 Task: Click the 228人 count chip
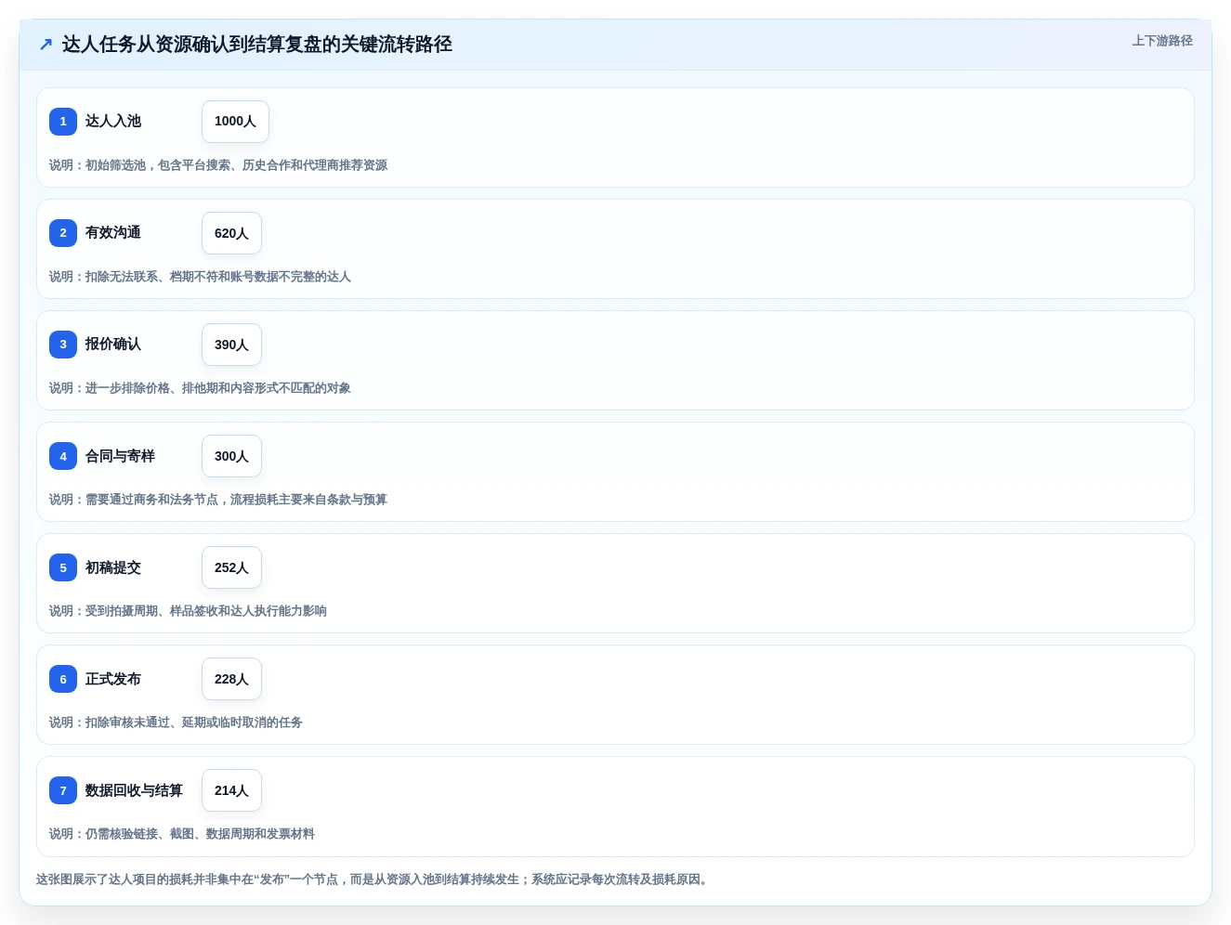point(231,679)
